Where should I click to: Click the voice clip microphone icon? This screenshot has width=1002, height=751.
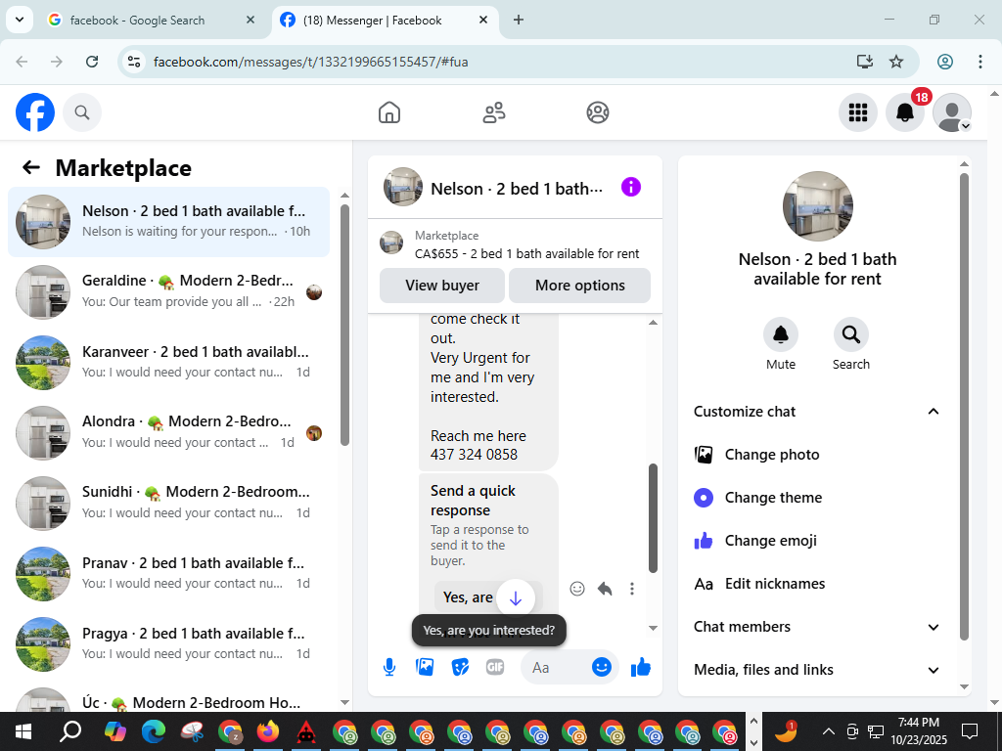[389, 667]
